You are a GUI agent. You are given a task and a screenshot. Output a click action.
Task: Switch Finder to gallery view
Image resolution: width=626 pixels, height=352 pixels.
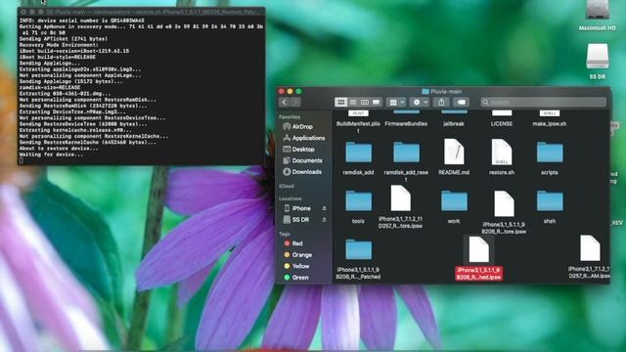tap(376, 103)
